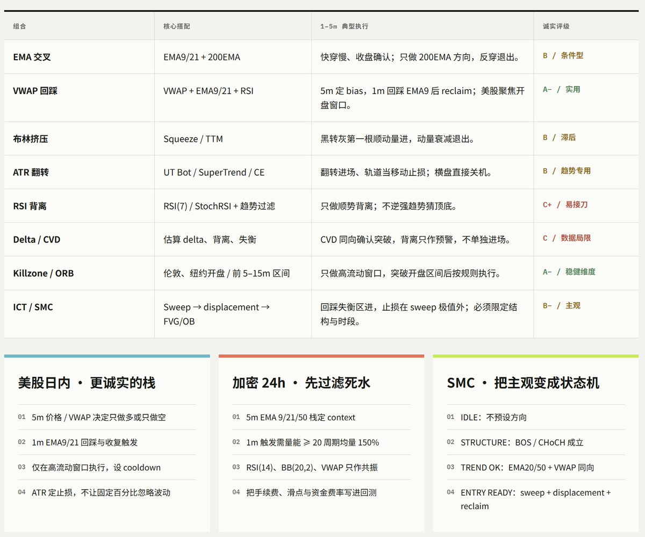Click the B / 趋势专用 rating
Screen dimensions: 645x537
click(x=567, y=171)
